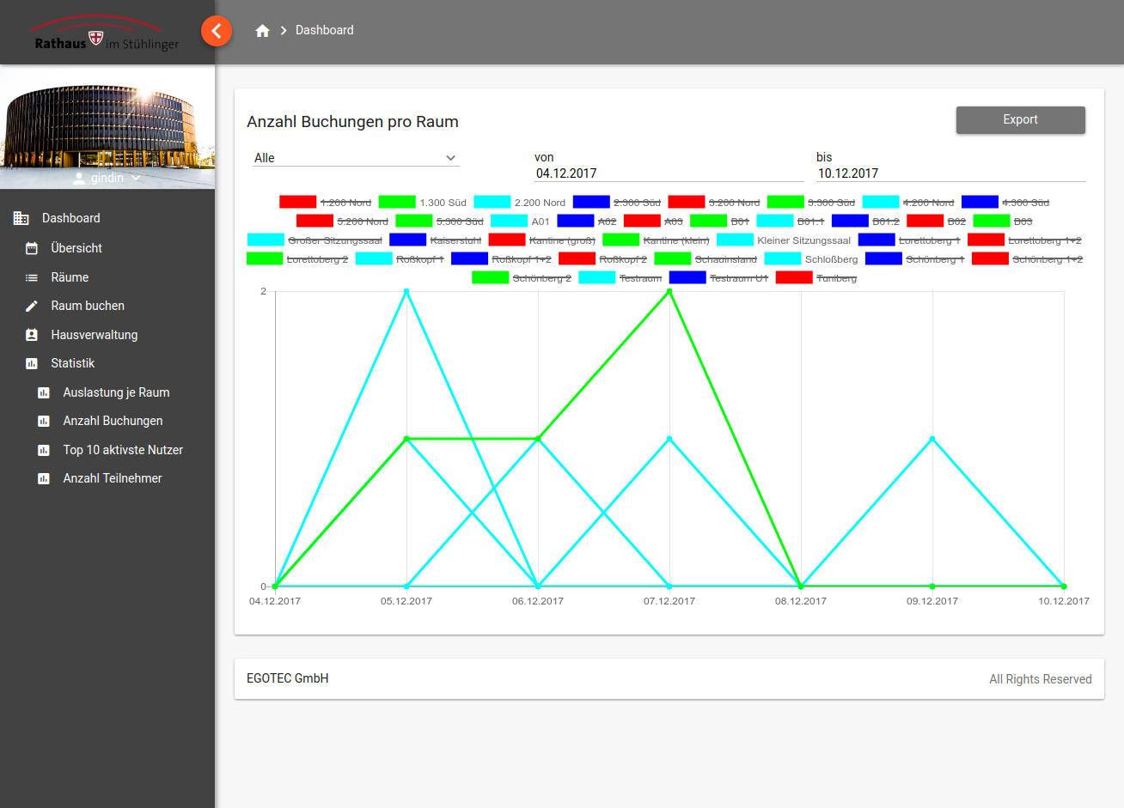Screen dimensions: 1124x808
Task: Click the Anzahl Buchungen pro Raum heading
Action: (x=352, y=122)
